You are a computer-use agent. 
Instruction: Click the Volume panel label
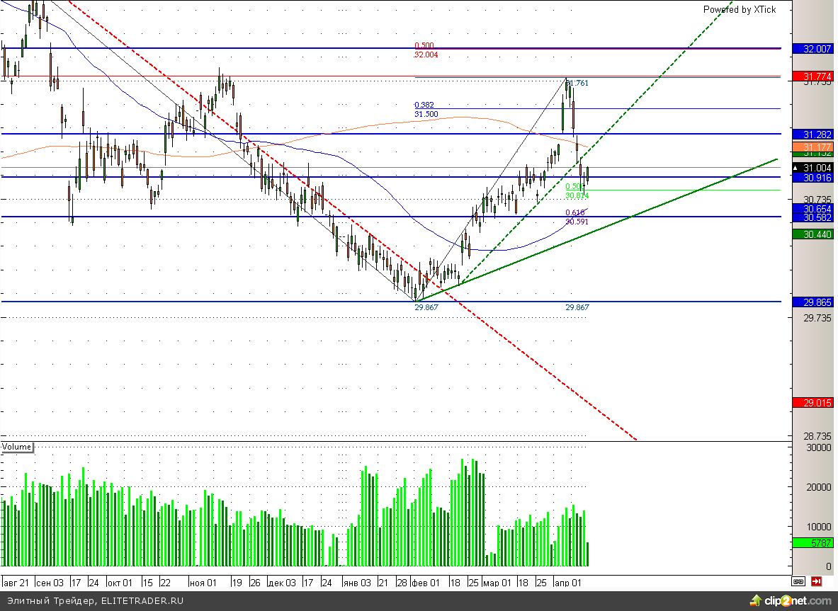[x=17, y=447]
